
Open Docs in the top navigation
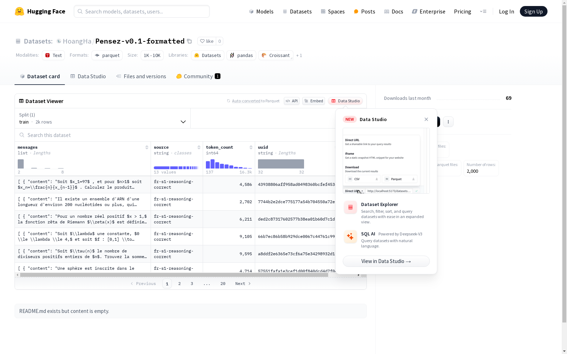(393, 11)
